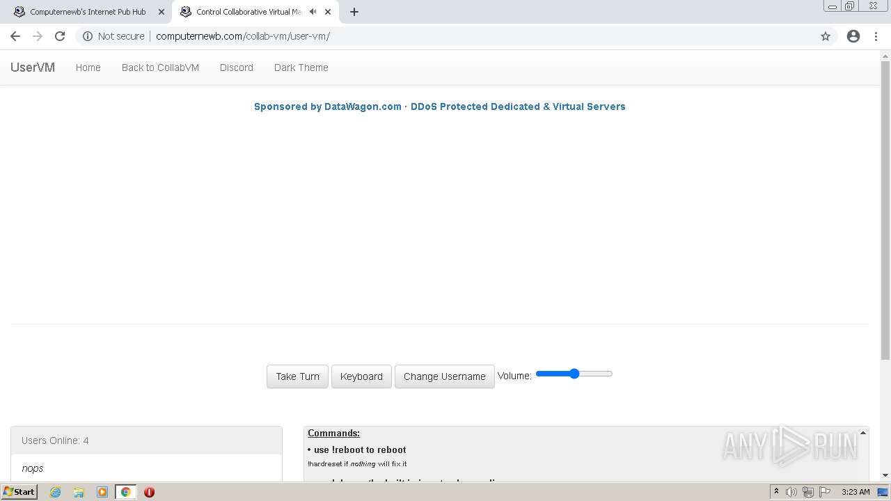Click the page scrollbar down arrow
Image resolution: width=891 pixels, height=501 pixels.
885,475
